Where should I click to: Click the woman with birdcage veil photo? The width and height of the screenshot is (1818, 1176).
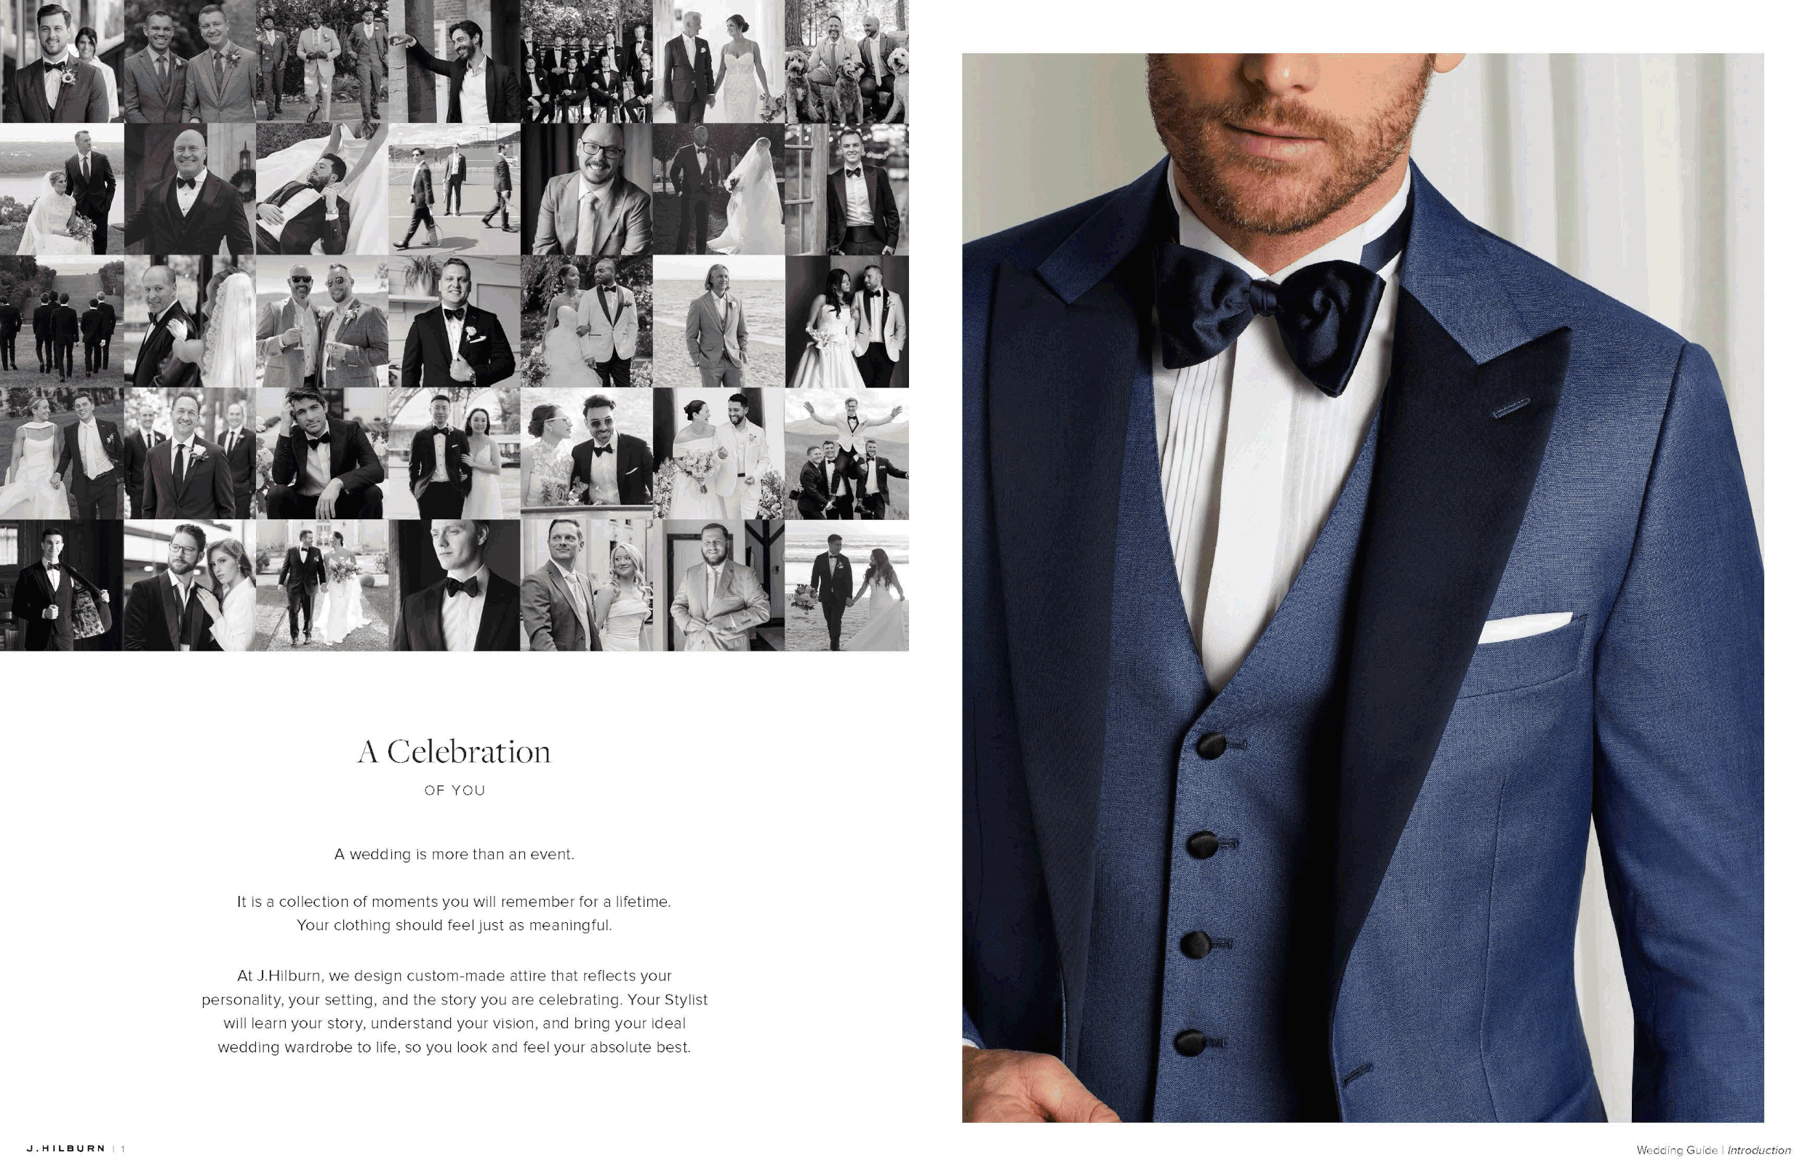[x=189, y=585]
